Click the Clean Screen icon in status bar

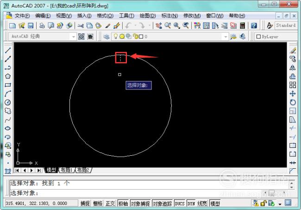click(288, 203)
